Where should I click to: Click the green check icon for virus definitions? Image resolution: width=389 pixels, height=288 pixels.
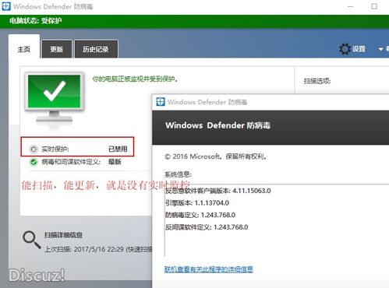[34, 162]
